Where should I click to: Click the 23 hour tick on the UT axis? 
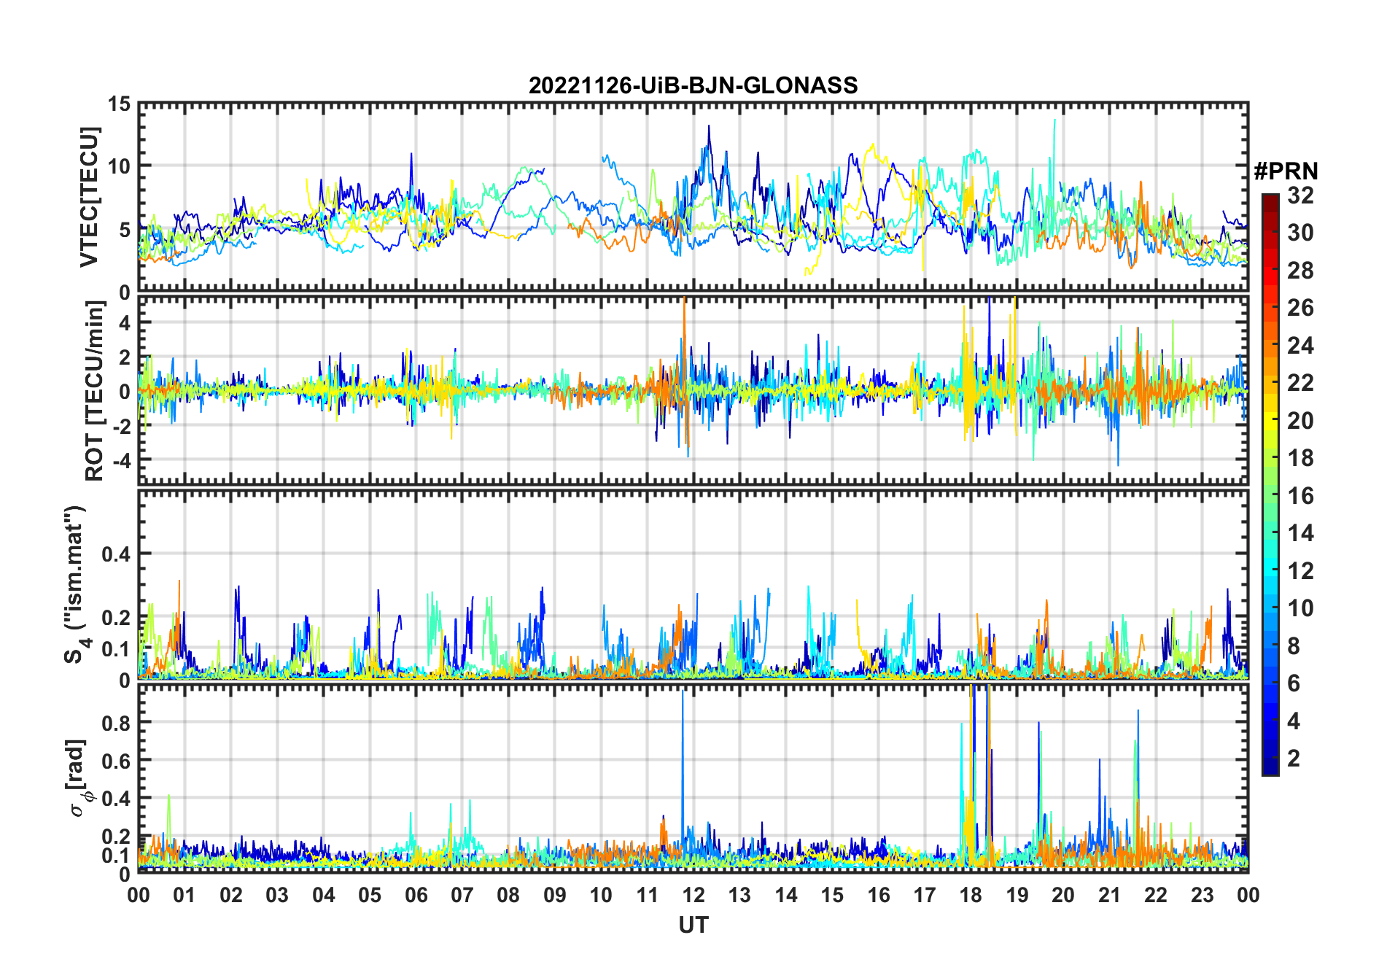pyautogui.click(x=1202, y=896)
